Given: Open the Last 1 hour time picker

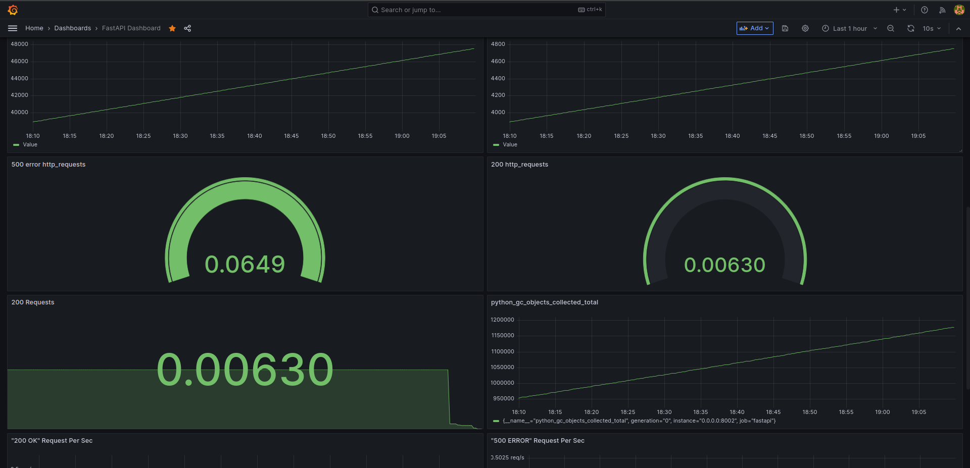Looking at the screenshot, I should point(850,28).
